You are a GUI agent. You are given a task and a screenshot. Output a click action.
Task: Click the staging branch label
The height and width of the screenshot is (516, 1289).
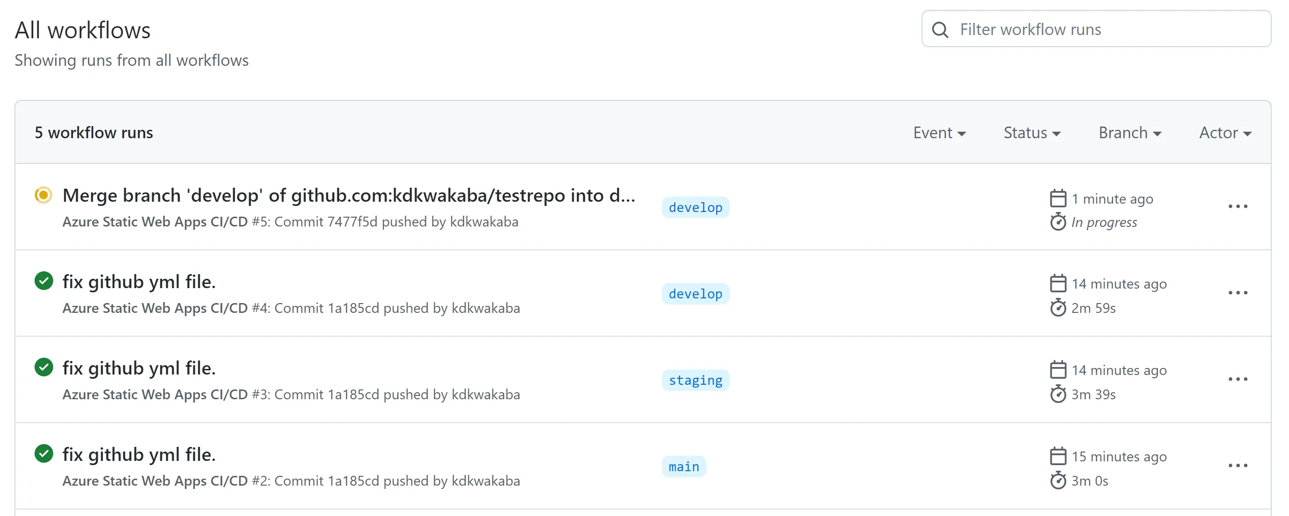click(695, 381)
